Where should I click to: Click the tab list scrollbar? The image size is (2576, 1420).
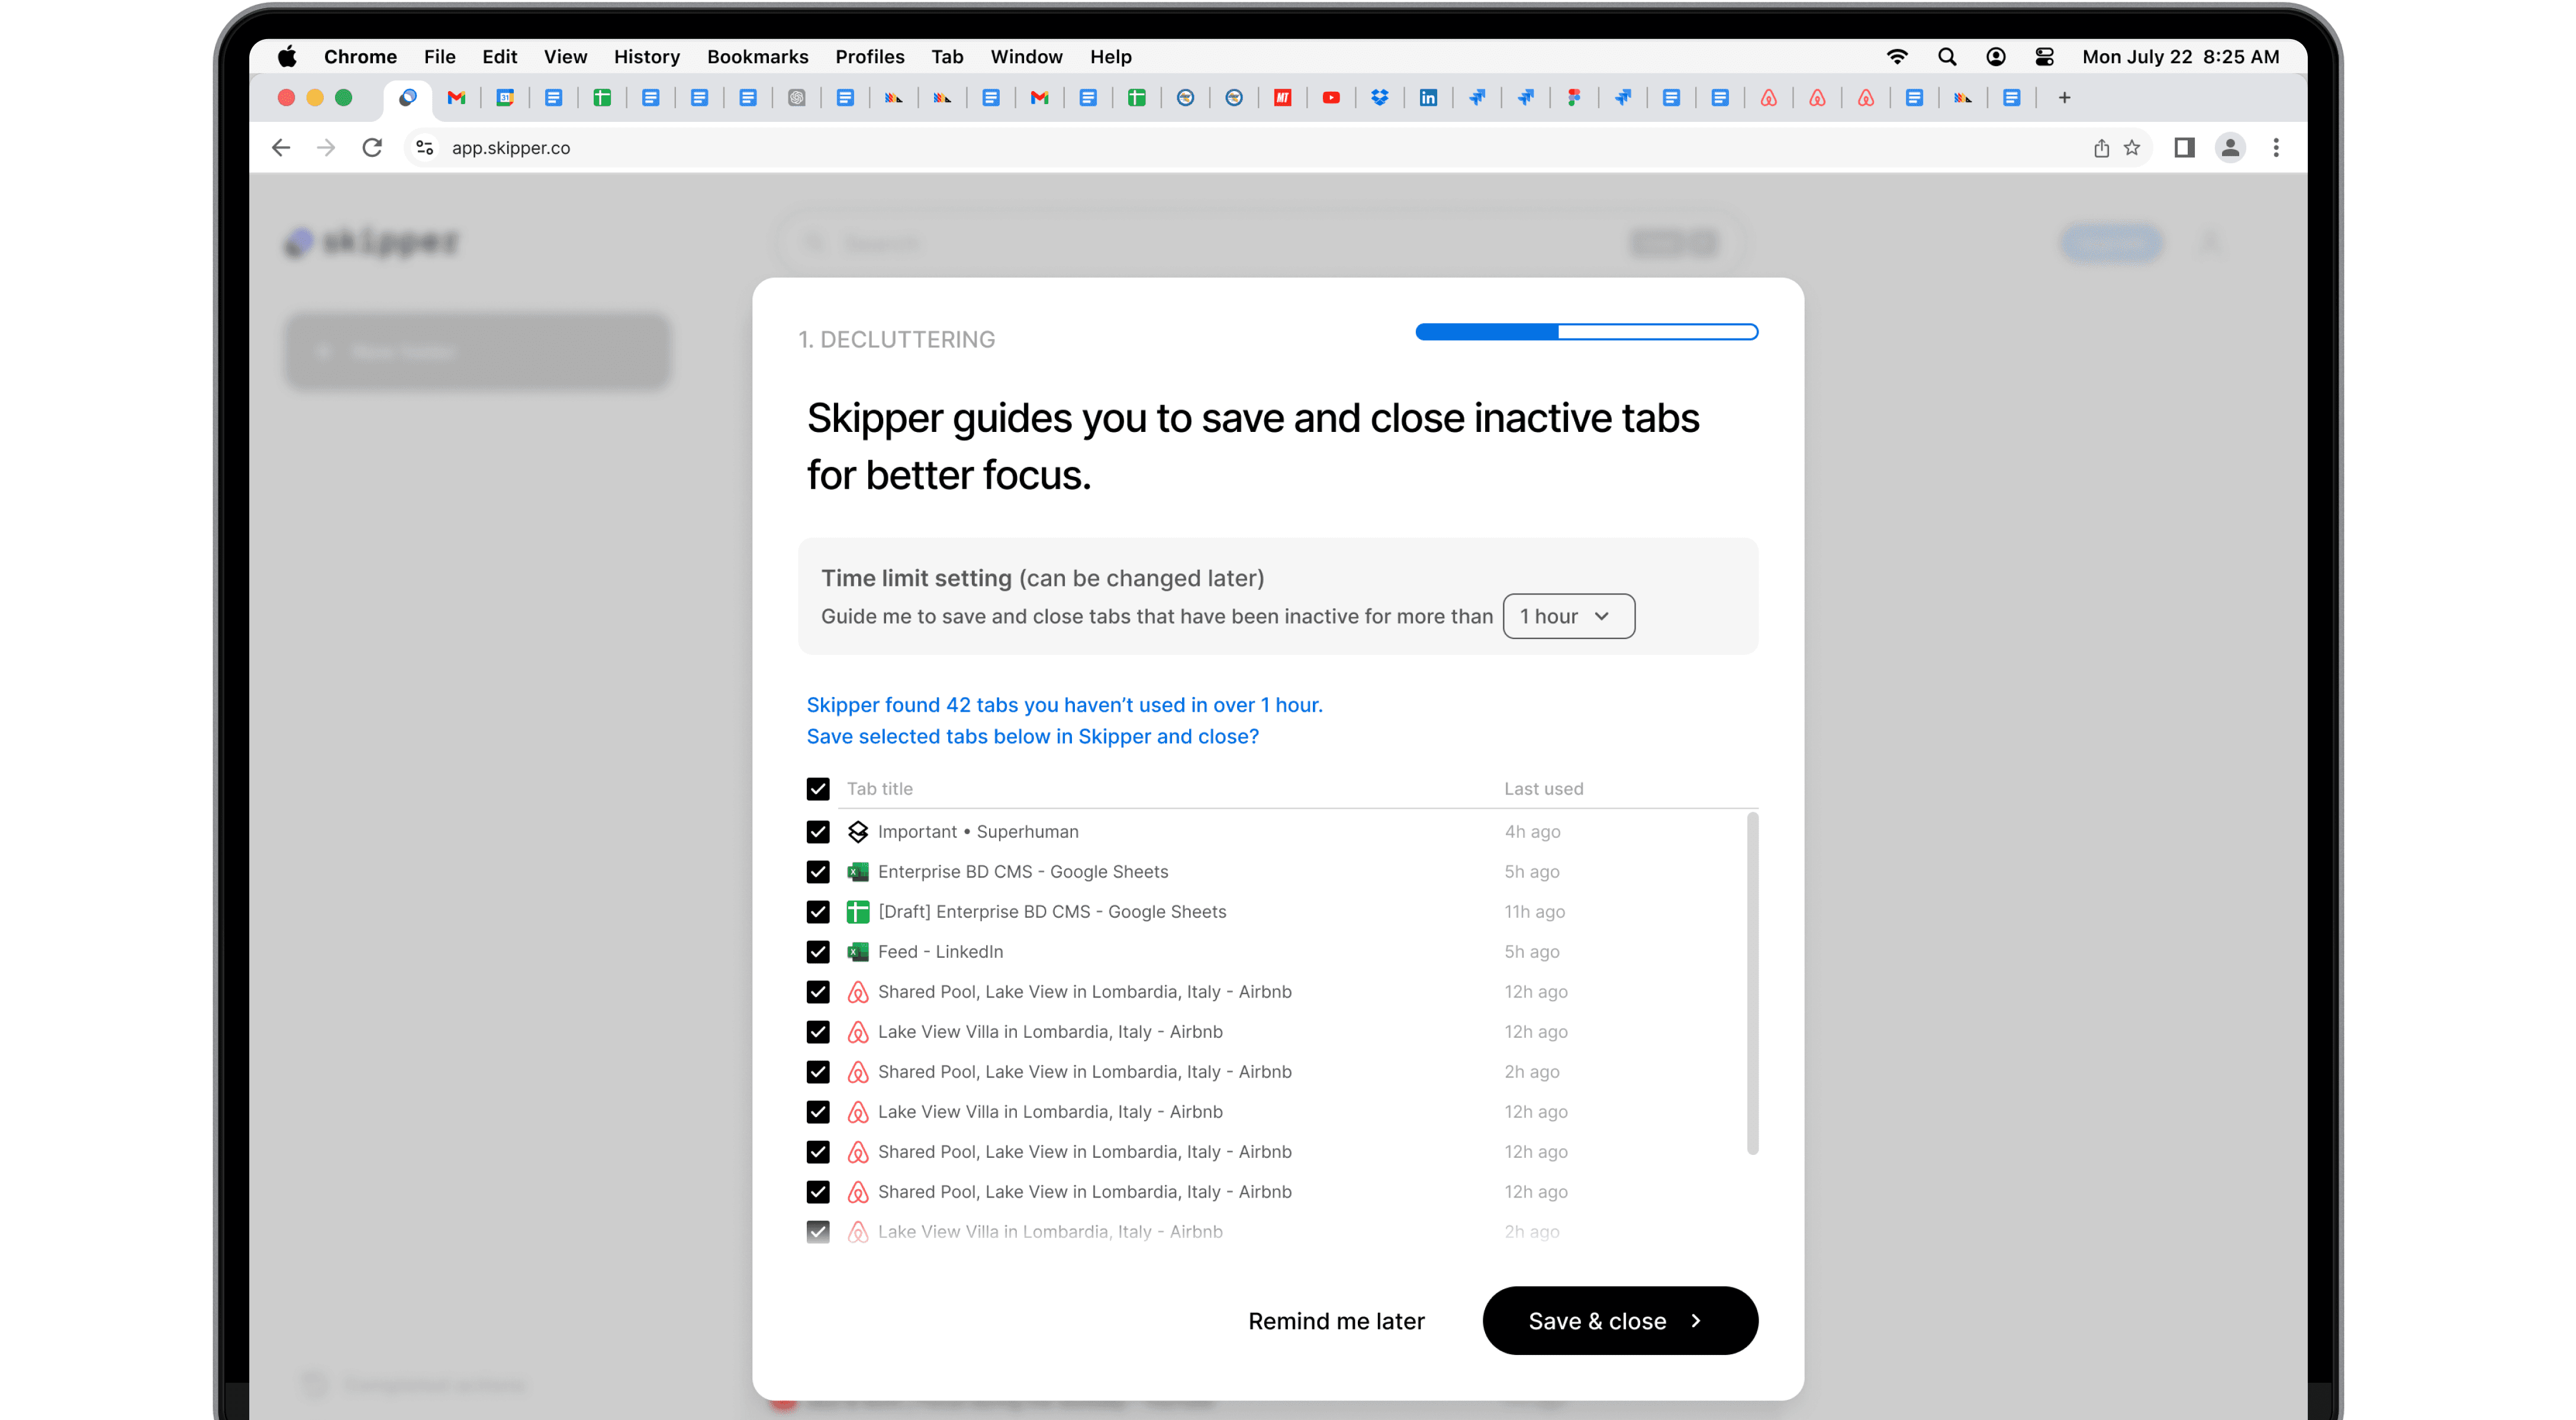[1752, 985]
